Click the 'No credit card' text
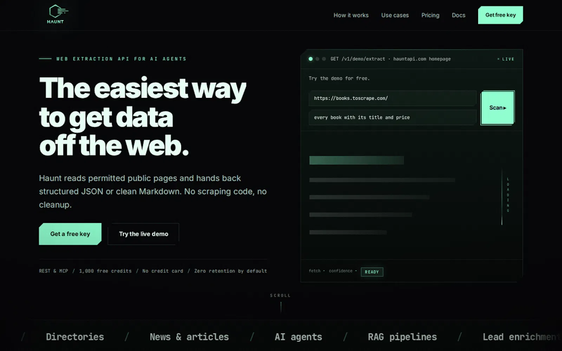The width and height of the screenshot is (562, 351). pyautogui.click(x=163, y=271)
